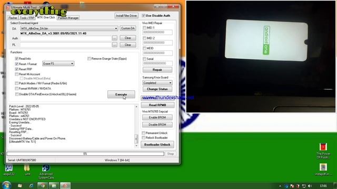Check the Serial checkbox under Vivo IMEI Repair
Image resolution: width=337 pixels, height=189 pixels.
(144, 59)
